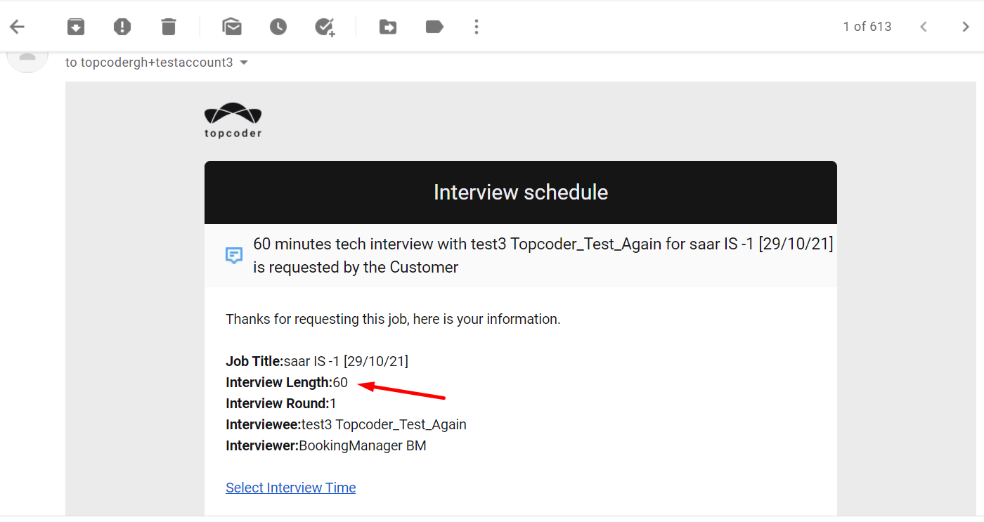Go to newer email with left chevron

(x=924, y=27)
